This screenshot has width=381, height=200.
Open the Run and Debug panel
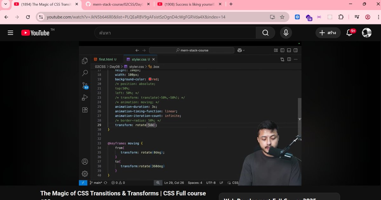(85, 97)
